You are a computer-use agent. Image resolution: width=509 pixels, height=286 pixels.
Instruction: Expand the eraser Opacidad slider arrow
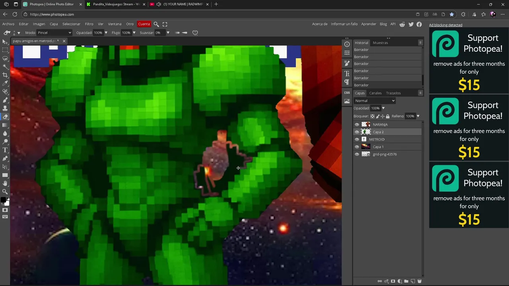click(106, 33)
